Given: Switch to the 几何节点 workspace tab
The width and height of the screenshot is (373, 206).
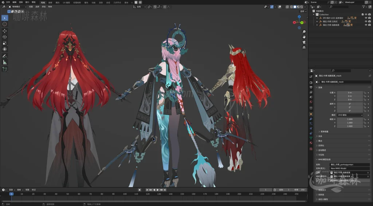Looking at the screenshot, I should (x=117, y=3).
